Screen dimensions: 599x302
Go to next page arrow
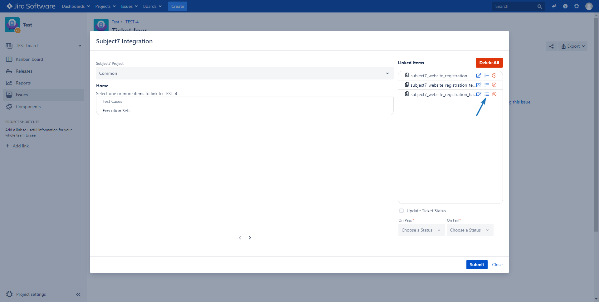250,238
